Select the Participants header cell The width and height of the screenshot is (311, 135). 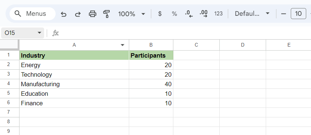151,55
